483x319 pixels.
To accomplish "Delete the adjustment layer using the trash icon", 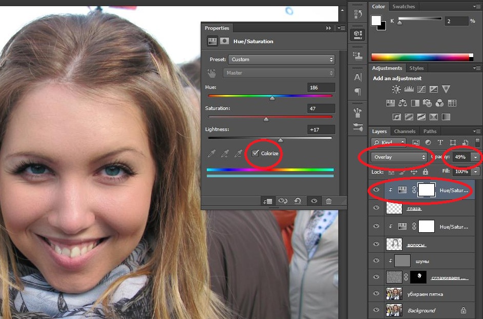I will click(x=329, y=201).
